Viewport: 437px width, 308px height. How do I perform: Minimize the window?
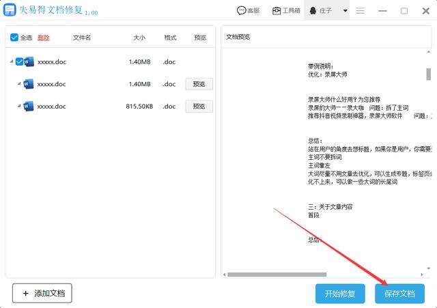[382, 11]
